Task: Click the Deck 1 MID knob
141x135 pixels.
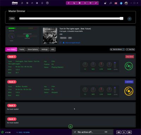Action: (93, 65)
